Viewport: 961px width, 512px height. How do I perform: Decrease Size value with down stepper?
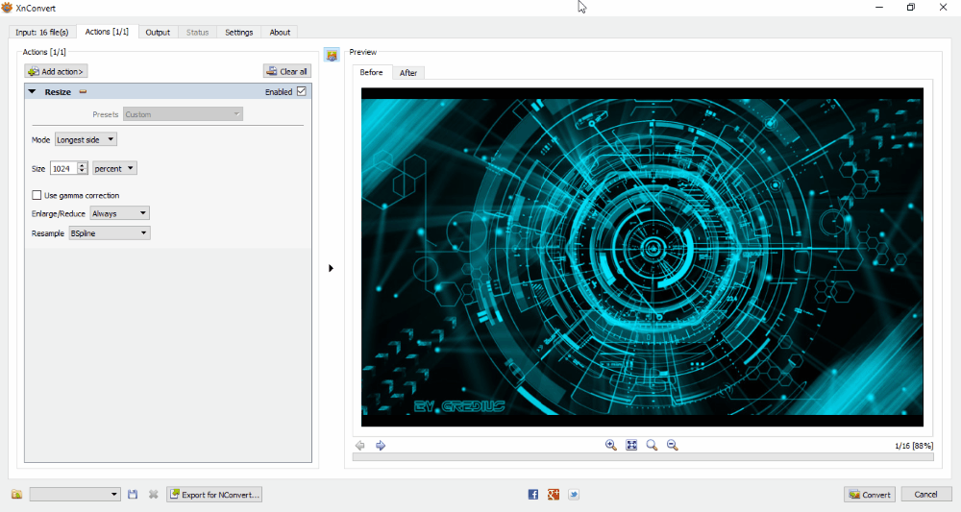(82, 172)
